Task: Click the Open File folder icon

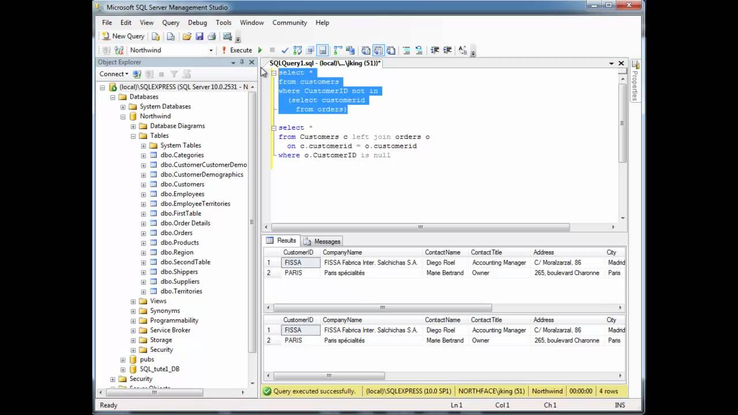Action: 187,36
